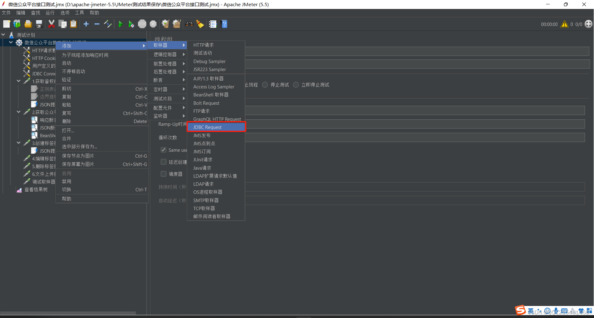Choose 保存节点为图片 context entry

click(102, 156)
